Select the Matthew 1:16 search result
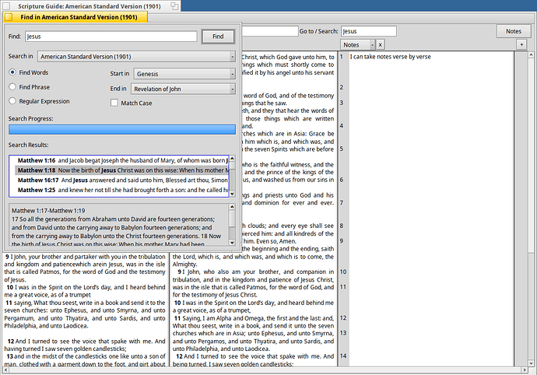537x375 pixels. pos(122,160)
